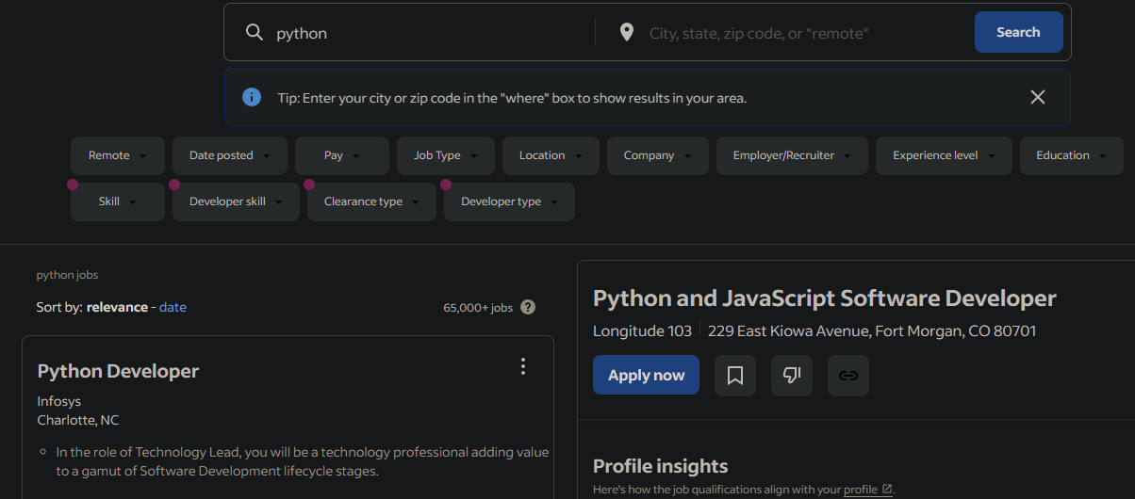Click the location pin icon
1135x499 pixels.
[627, 33]
